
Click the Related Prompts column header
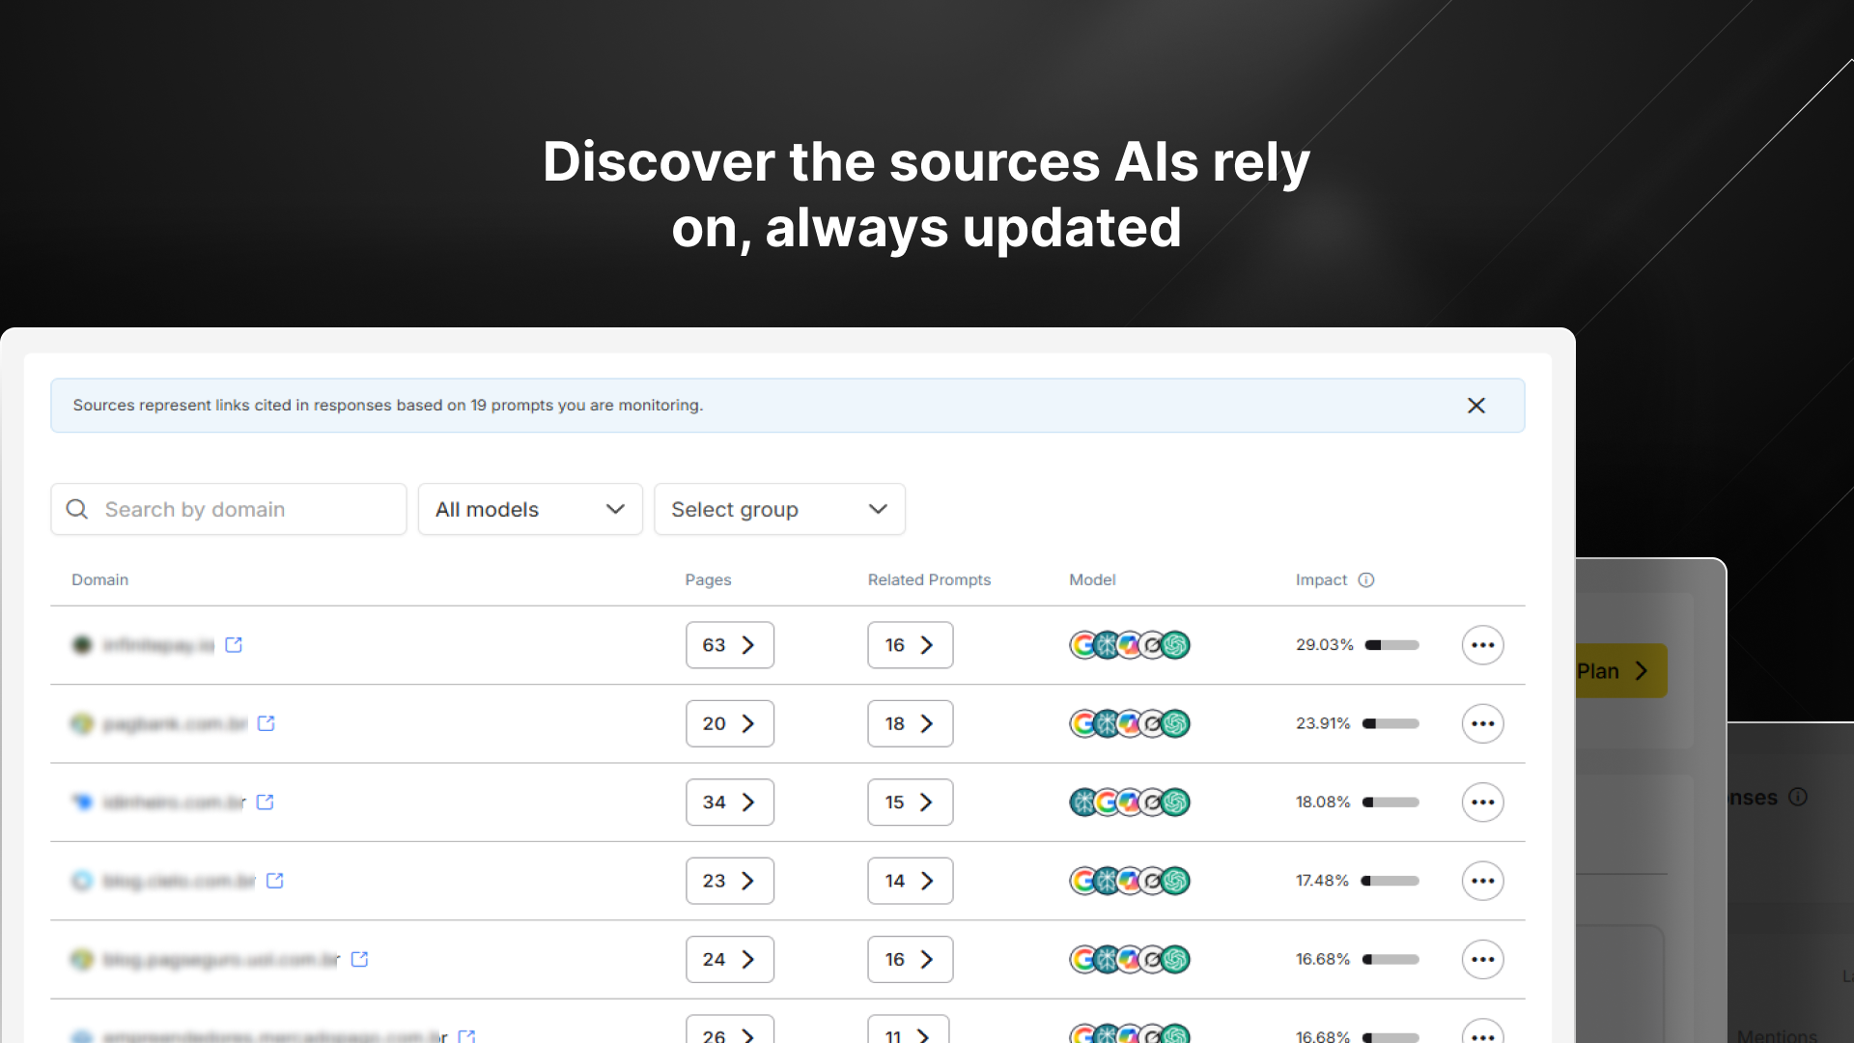pos(929,579)
